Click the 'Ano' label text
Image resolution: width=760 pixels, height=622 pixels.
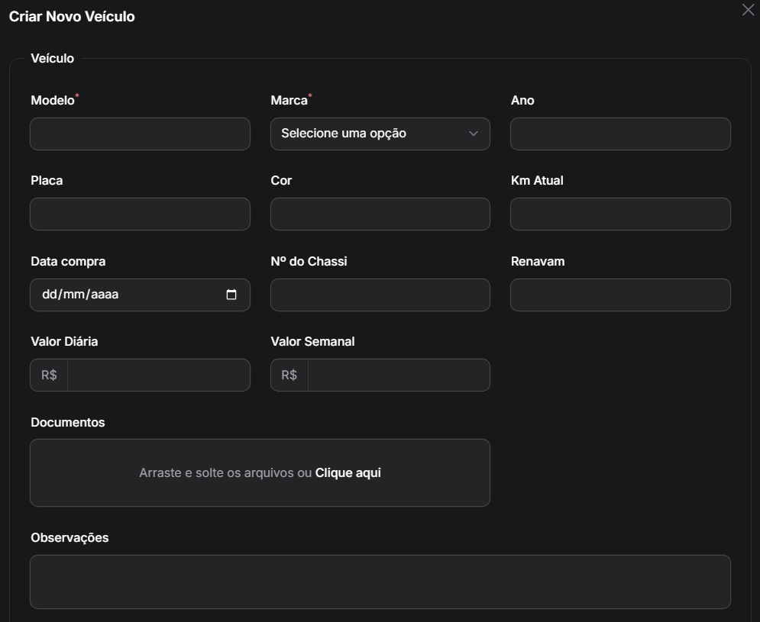[x=522, y=100]
